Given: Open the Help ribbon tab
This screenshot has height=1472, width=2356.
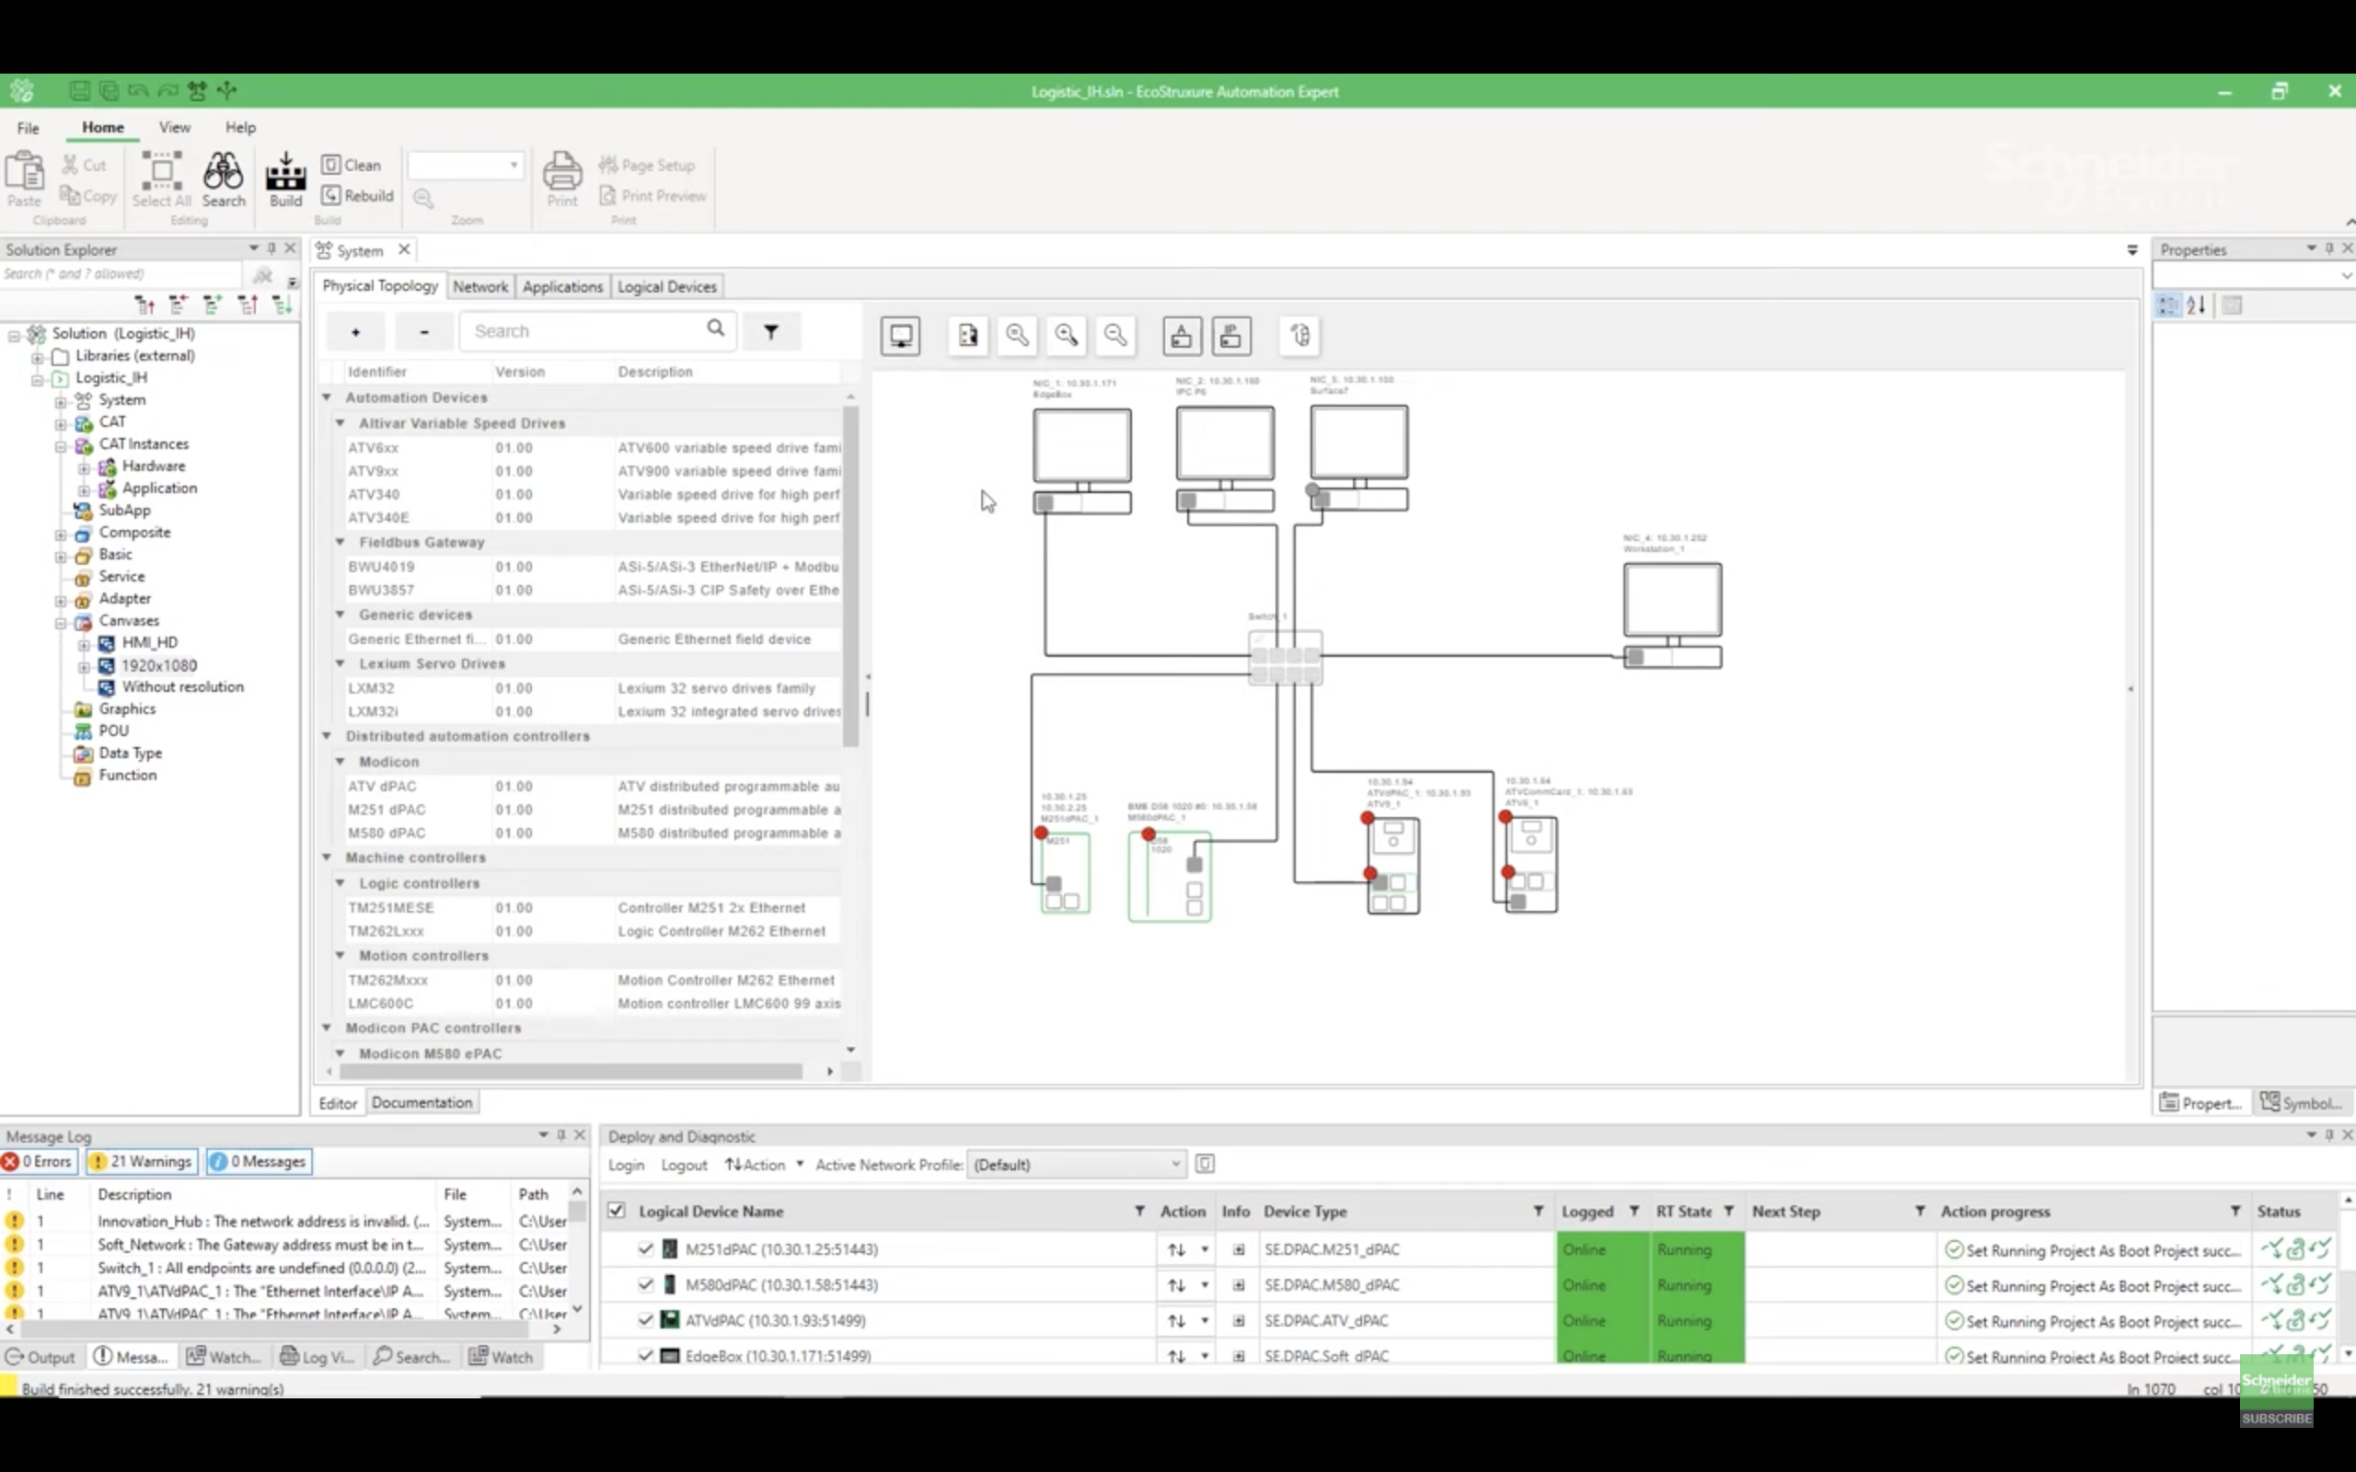Looking at the screenshot, I should point(240,128).
